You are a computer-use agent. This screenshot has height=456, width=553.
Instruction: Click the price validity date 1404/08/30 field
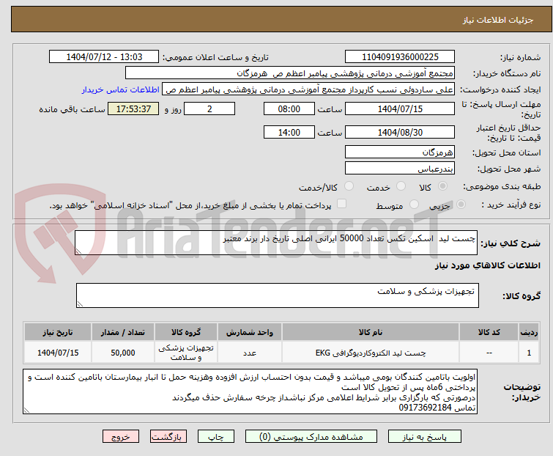[x=400, y=133]
